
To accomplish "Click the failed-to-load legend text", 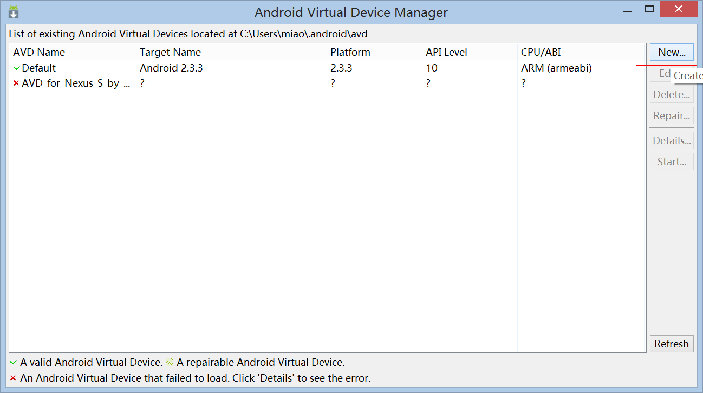I will point(196,378).
